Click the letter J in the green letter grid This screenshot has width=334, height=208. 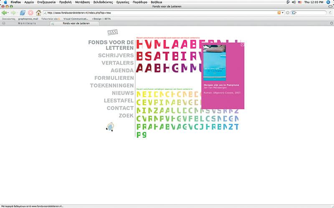(x=202, y=127)
